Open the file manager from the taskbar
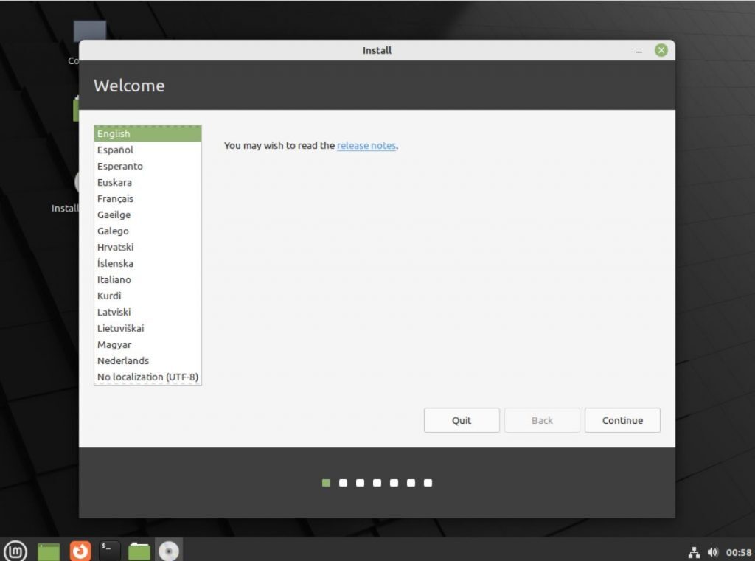 point(139,550)
